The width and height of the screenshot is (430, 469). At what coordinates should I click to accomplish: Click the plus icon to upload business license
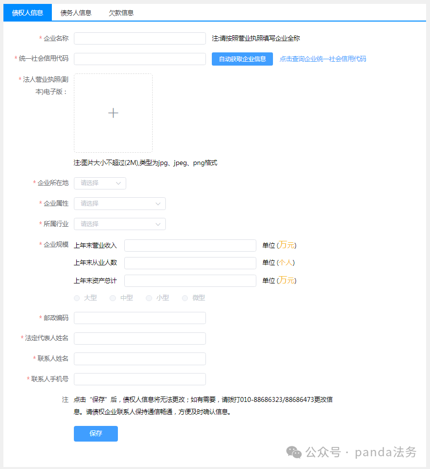(113, 113)
